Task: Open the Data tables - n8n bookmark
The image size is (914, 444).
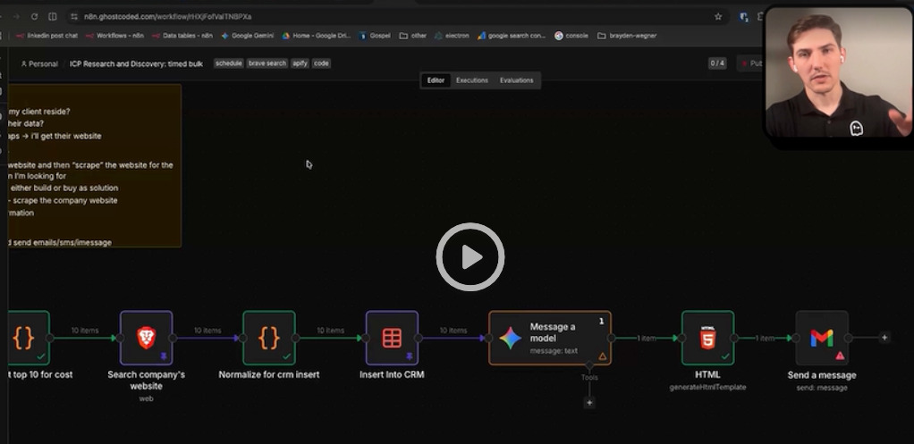Action: [182, 36]
